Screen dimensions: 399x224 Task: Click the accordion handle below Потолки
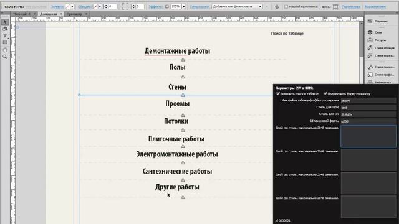point(183,130)
